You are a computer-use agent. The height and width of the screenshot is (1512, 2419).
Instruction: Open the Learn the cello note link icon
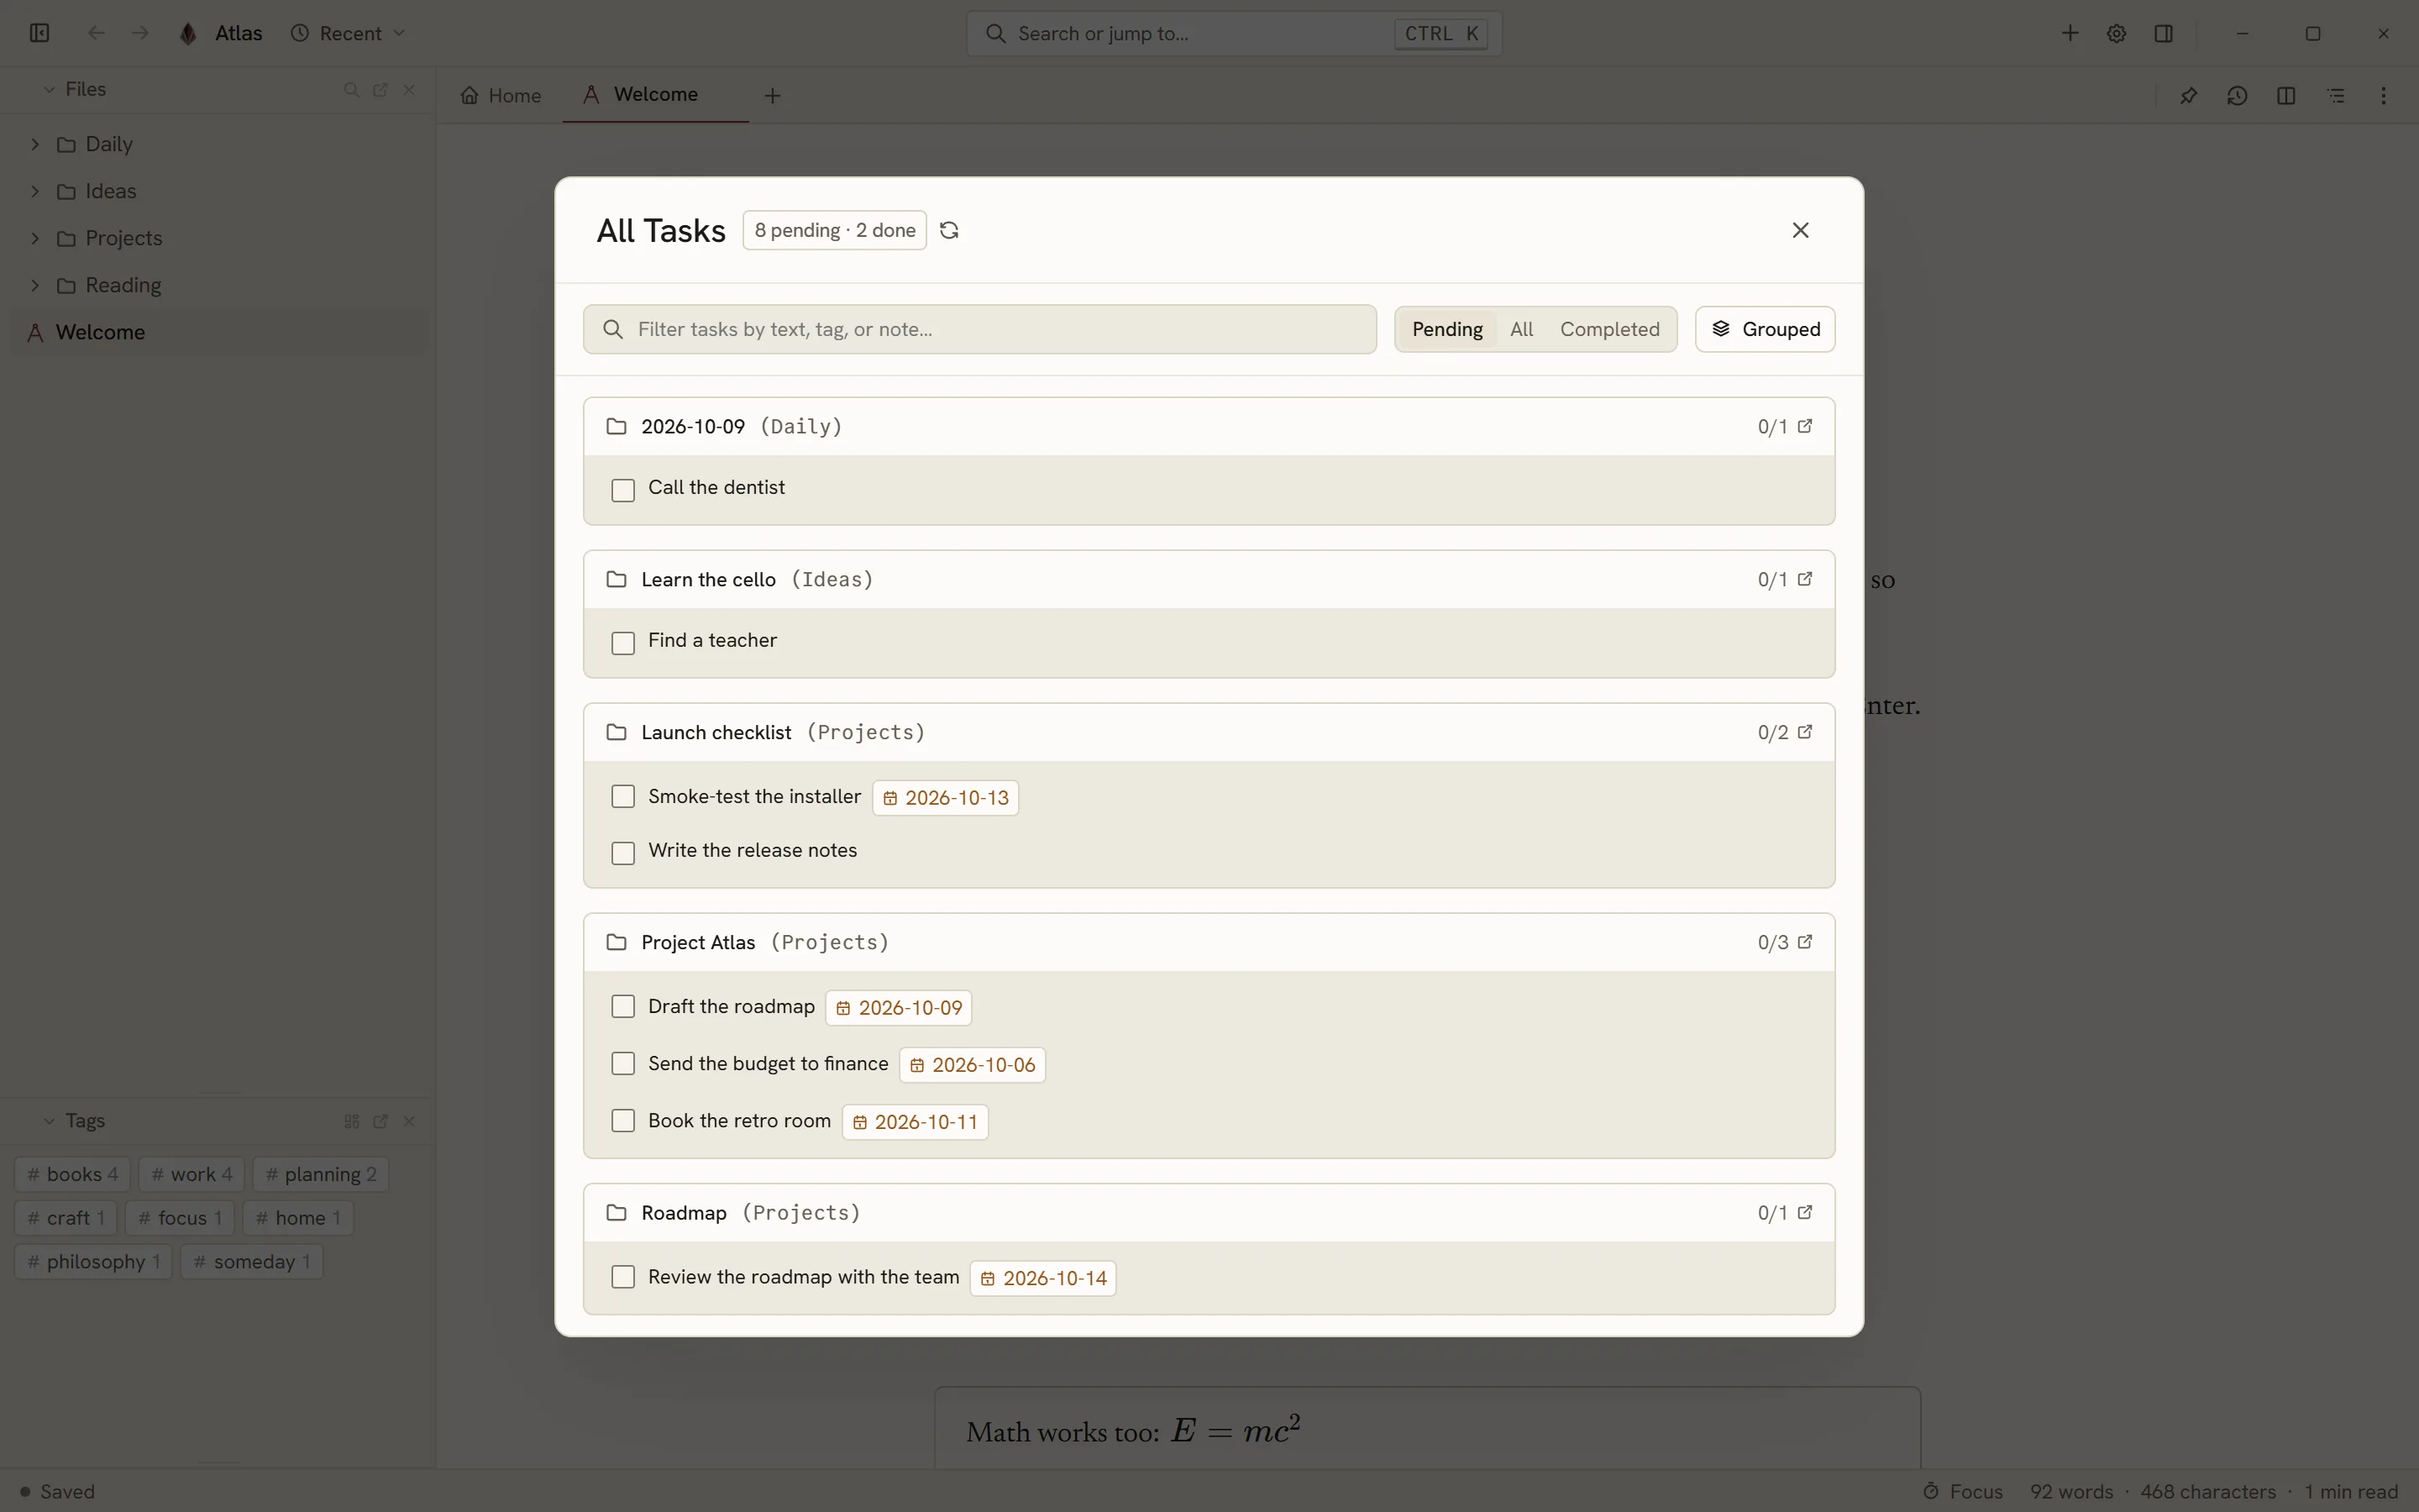tap(1804, 579)
